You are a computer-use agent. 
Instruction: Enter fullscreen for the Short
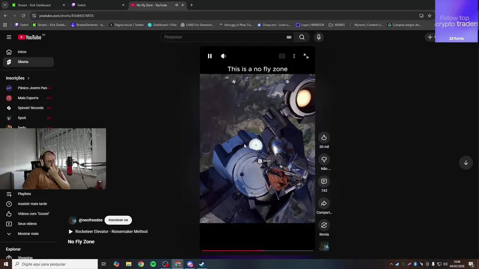[306, 56]
